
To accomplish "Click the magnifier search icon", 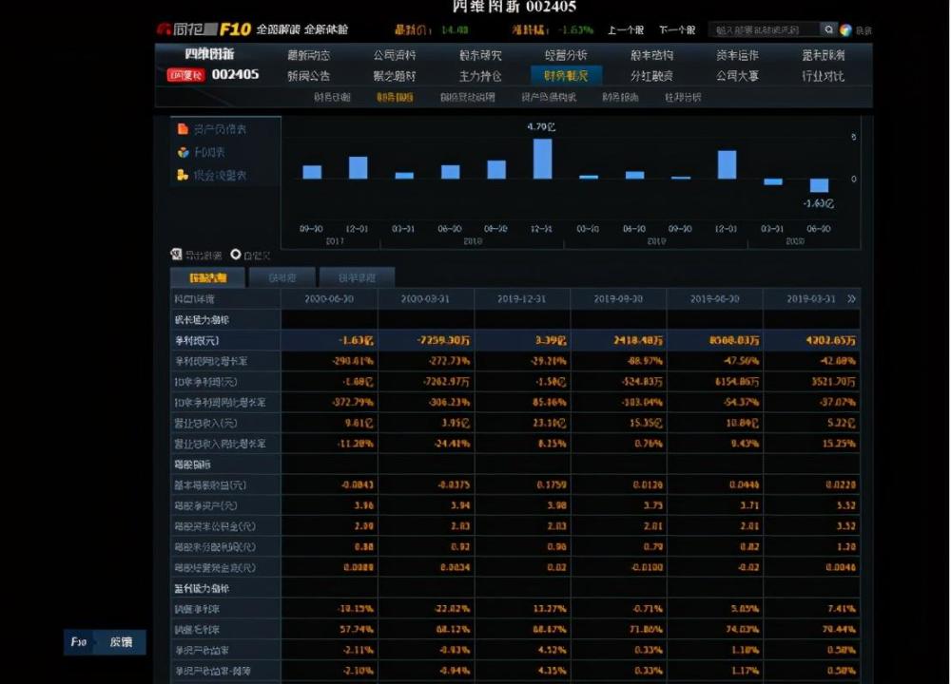I will [x=828, y=29].
